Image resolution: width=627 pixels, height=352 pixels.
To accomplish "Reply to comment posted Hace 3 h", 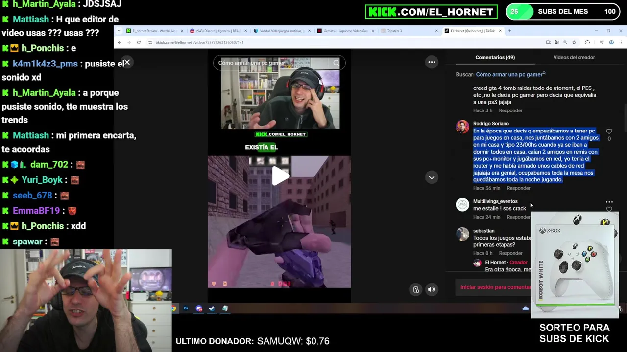I will click(510, 110).
